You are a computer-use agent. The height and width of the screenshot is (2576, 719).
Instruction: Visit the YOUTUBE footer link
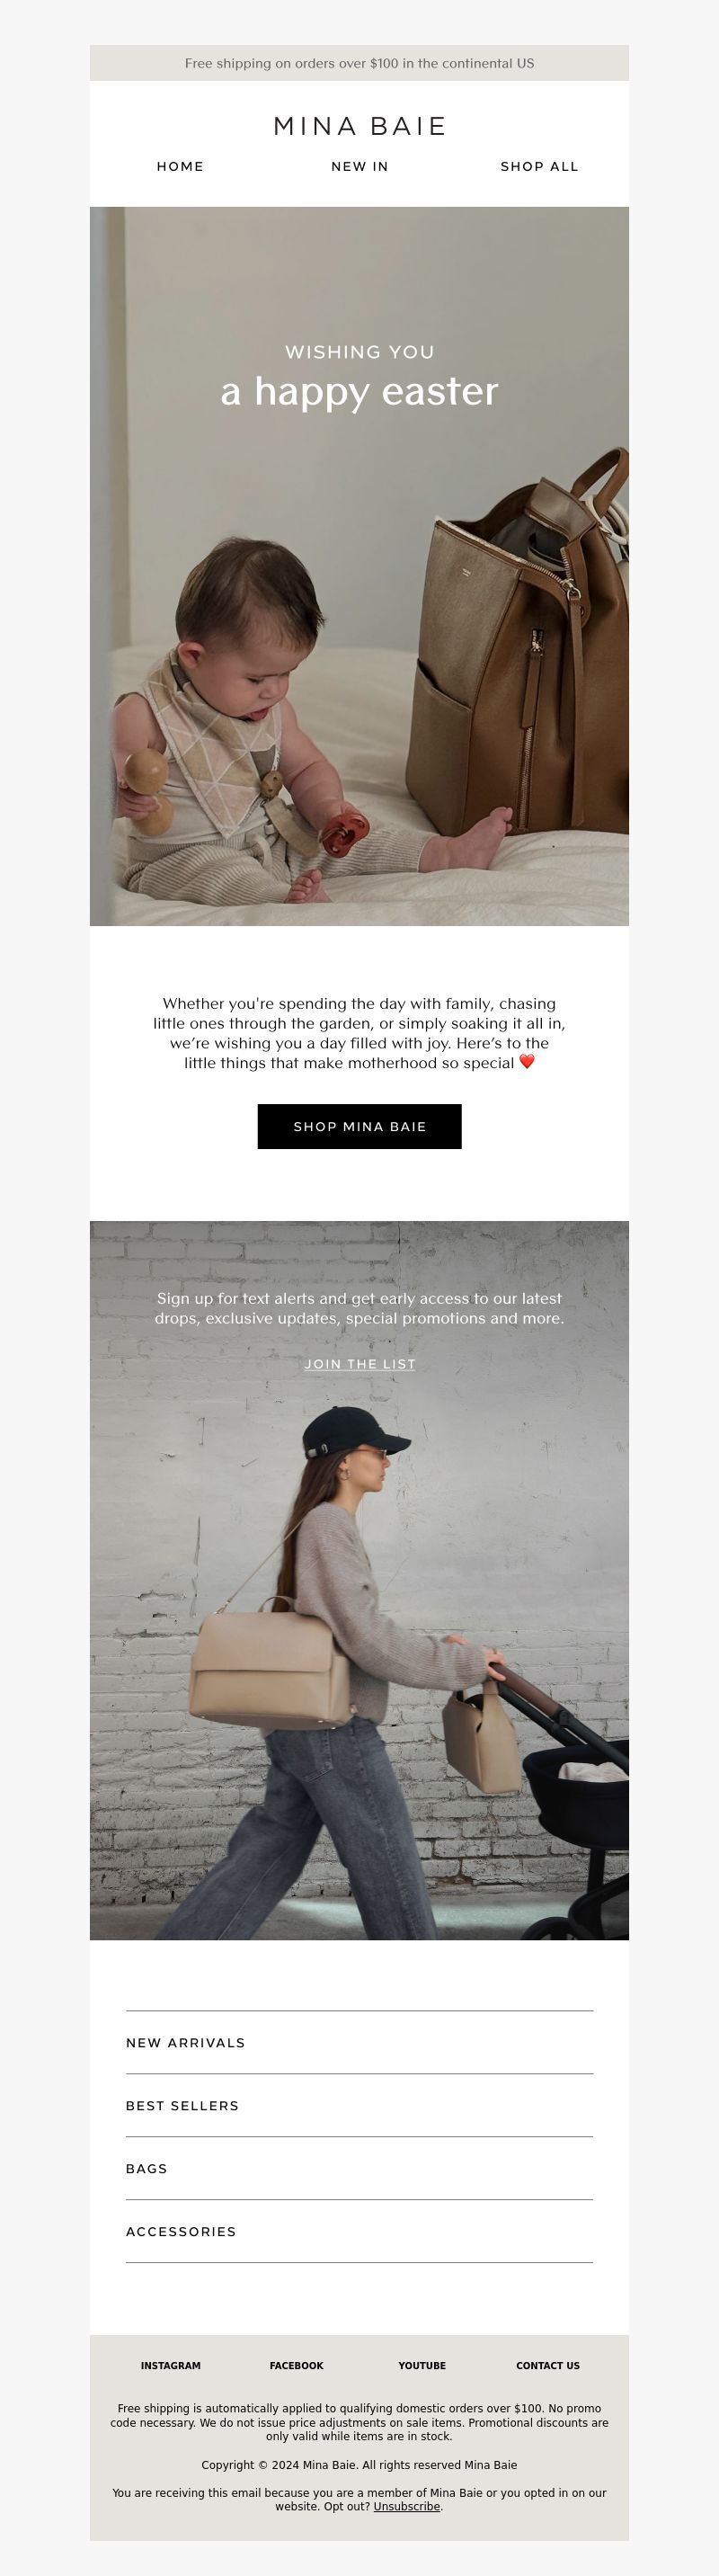[422, 2365]
